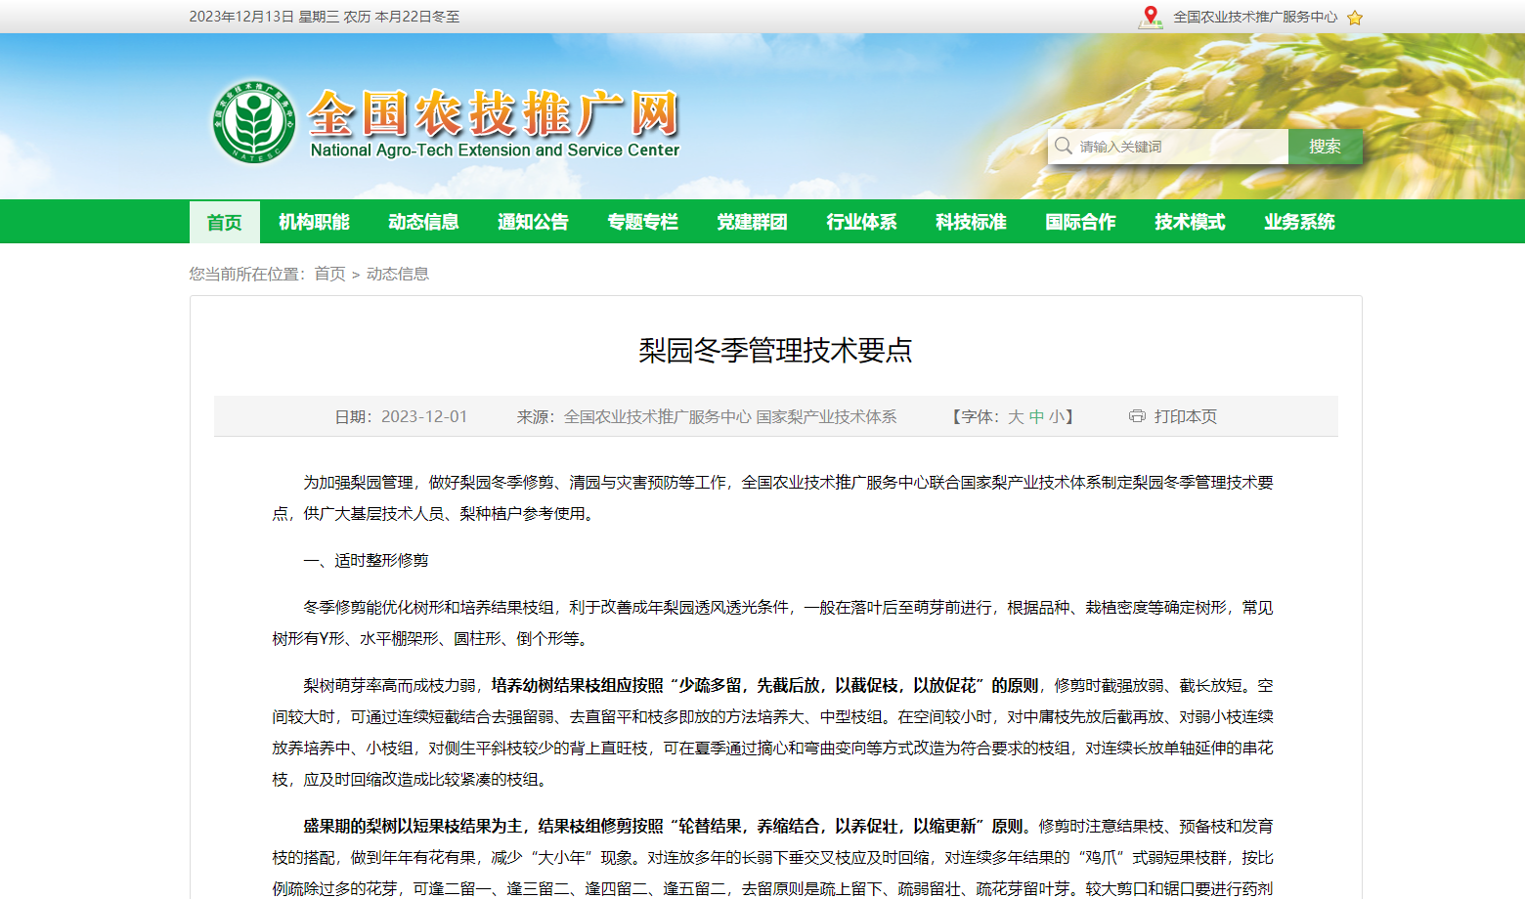Select 专题专栏 in the navigation bar
Image resolution: width=1525 pixels, height=899 pixels.
(x=642, y=222)
